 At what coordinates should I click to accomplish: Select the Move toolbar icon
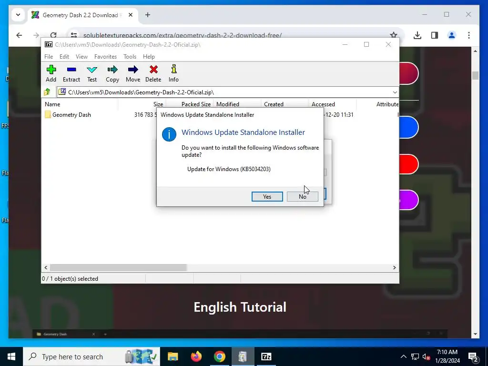(133, 73)
